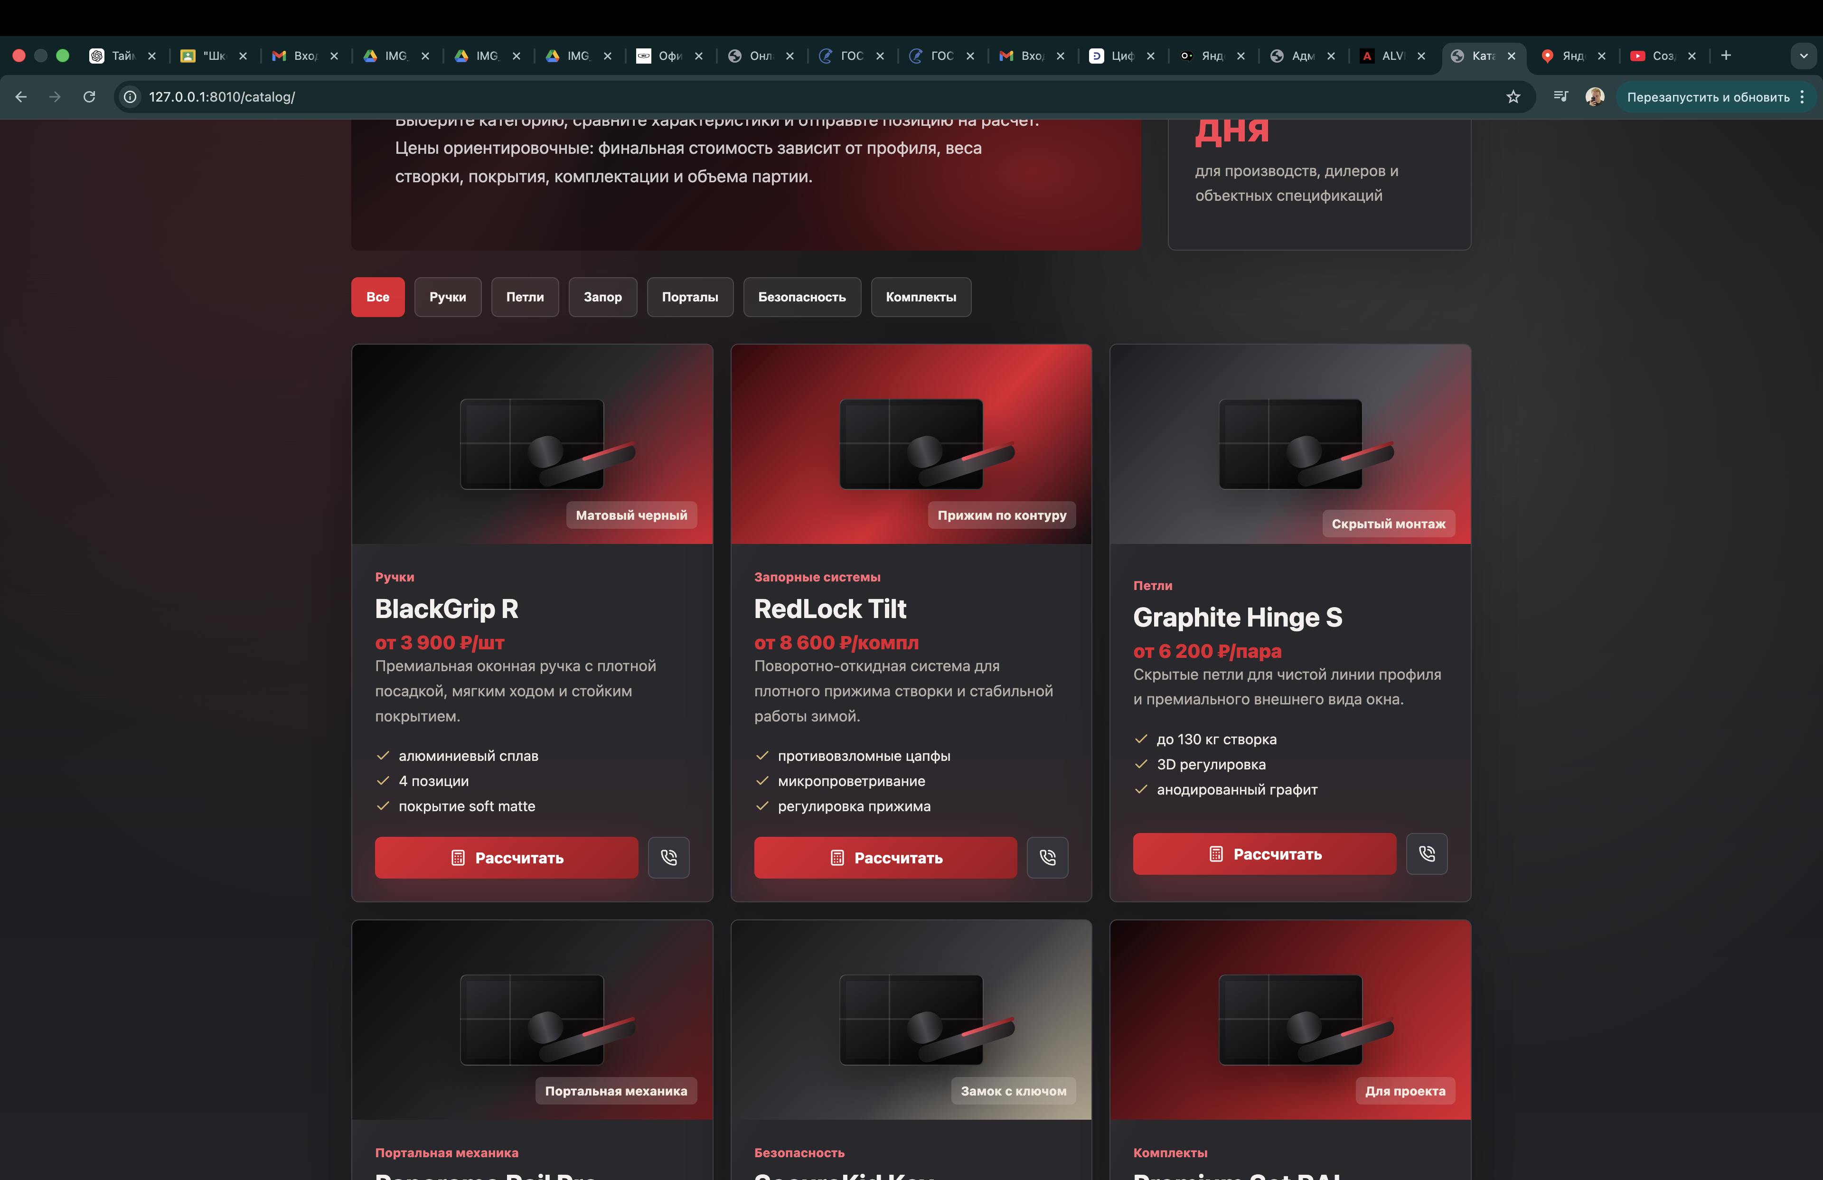Filter catalog by Ручки chip
Screen dimensions: 1823x1180
pyautogui.click(x=447, y=296)
